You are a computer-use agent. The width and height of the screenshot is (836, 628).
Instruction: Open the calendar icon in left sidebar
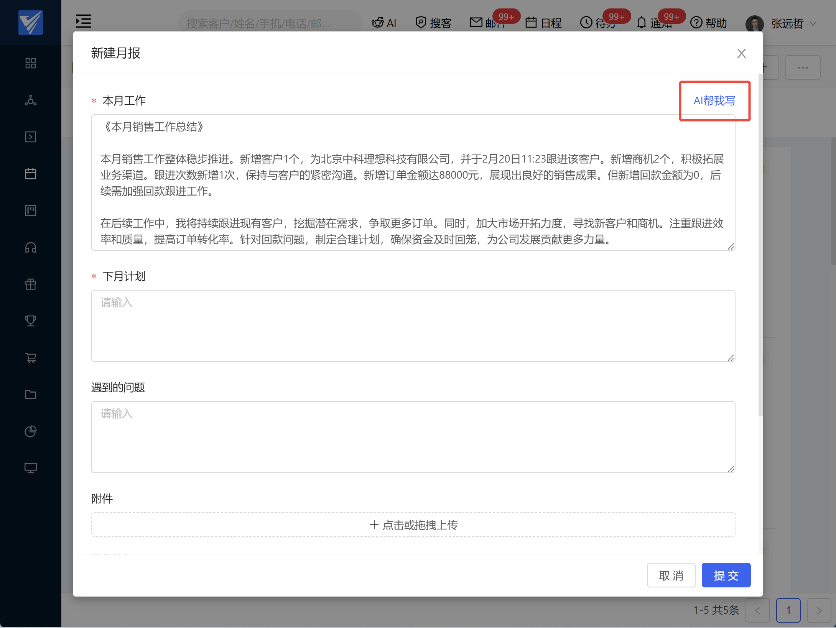tap(31, 174)
